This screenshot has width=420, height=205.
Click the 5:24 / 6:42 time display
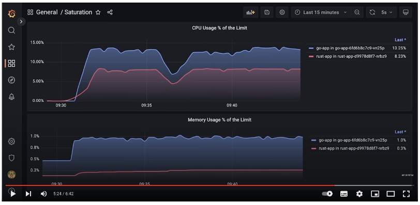point(64,194)
